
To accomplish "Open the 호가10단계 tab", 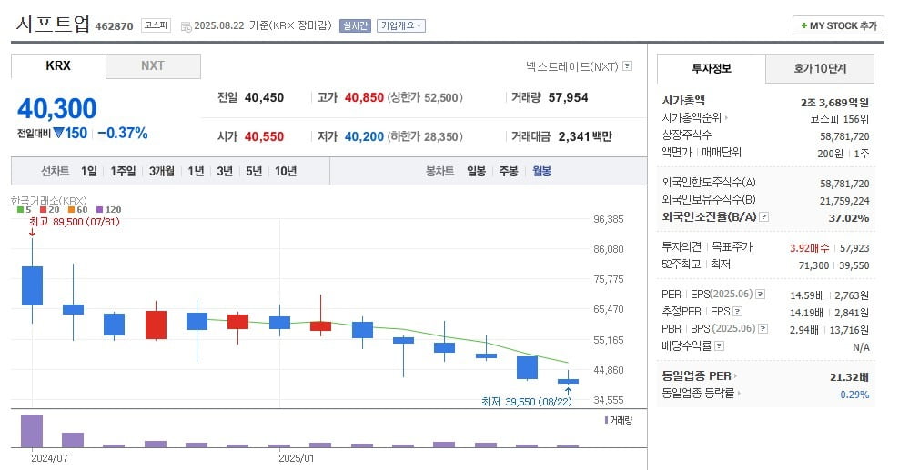I will click(x=819, y=69).
